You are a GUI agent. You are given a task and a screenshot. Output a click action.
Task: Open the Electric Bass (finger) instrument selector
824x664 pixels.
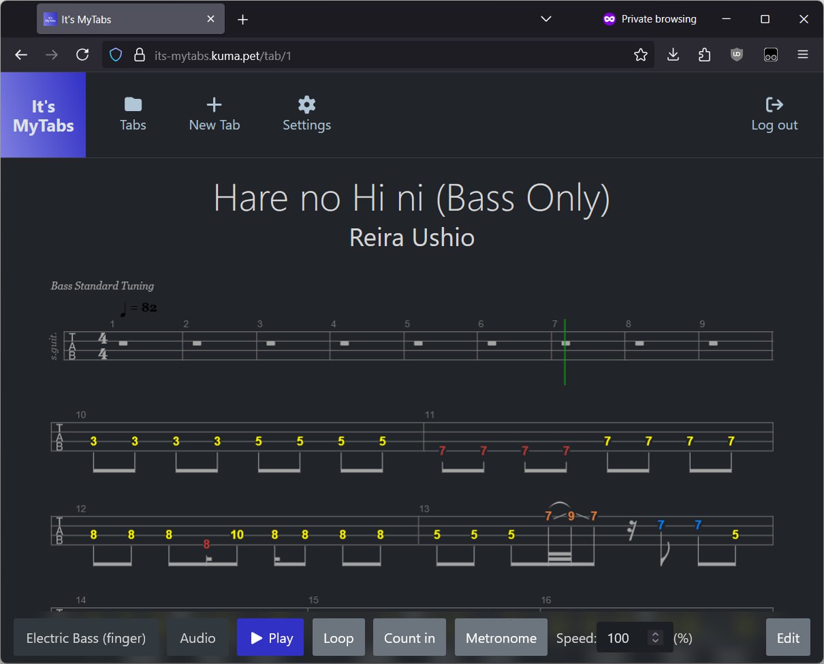click(x=86, y=637)
